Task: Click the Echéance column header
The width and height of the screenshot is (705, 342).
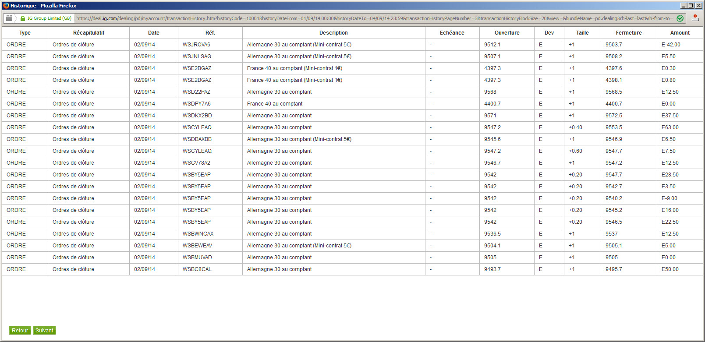Action: point(452,33)
